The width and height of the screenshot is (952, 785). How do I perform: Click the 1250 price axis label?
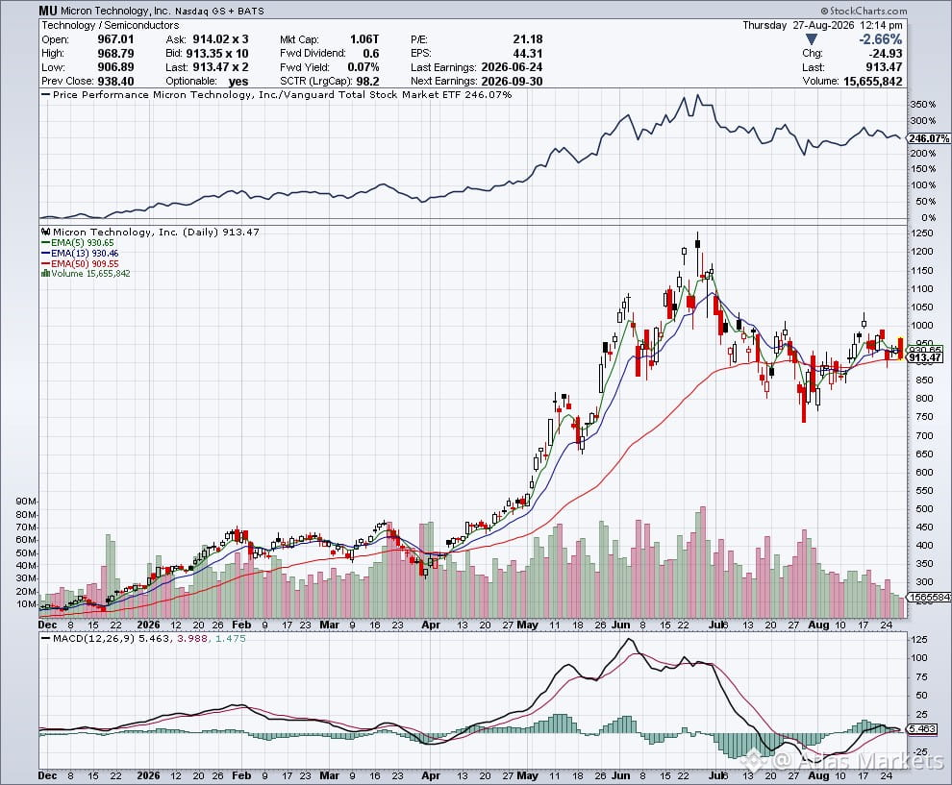pyautogui.click(x=921, y=233)
